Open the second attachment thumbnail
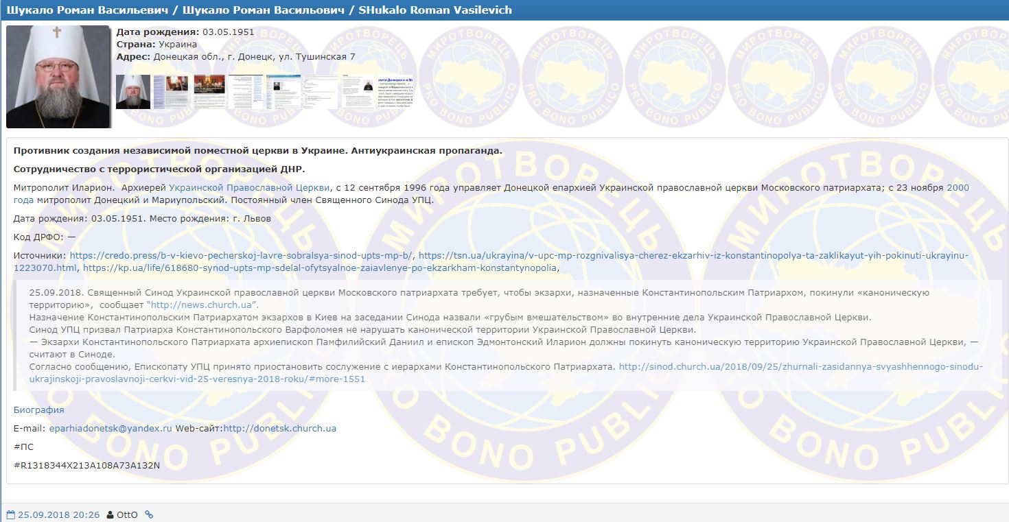This screenshot has width=1009, height=522. pyautogui.click(x=172, y=92)
